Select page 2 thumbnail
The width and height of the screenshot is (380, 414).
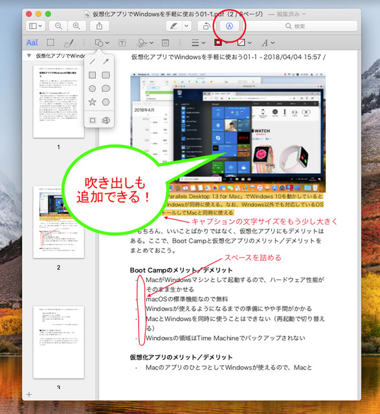pos(59,222)
